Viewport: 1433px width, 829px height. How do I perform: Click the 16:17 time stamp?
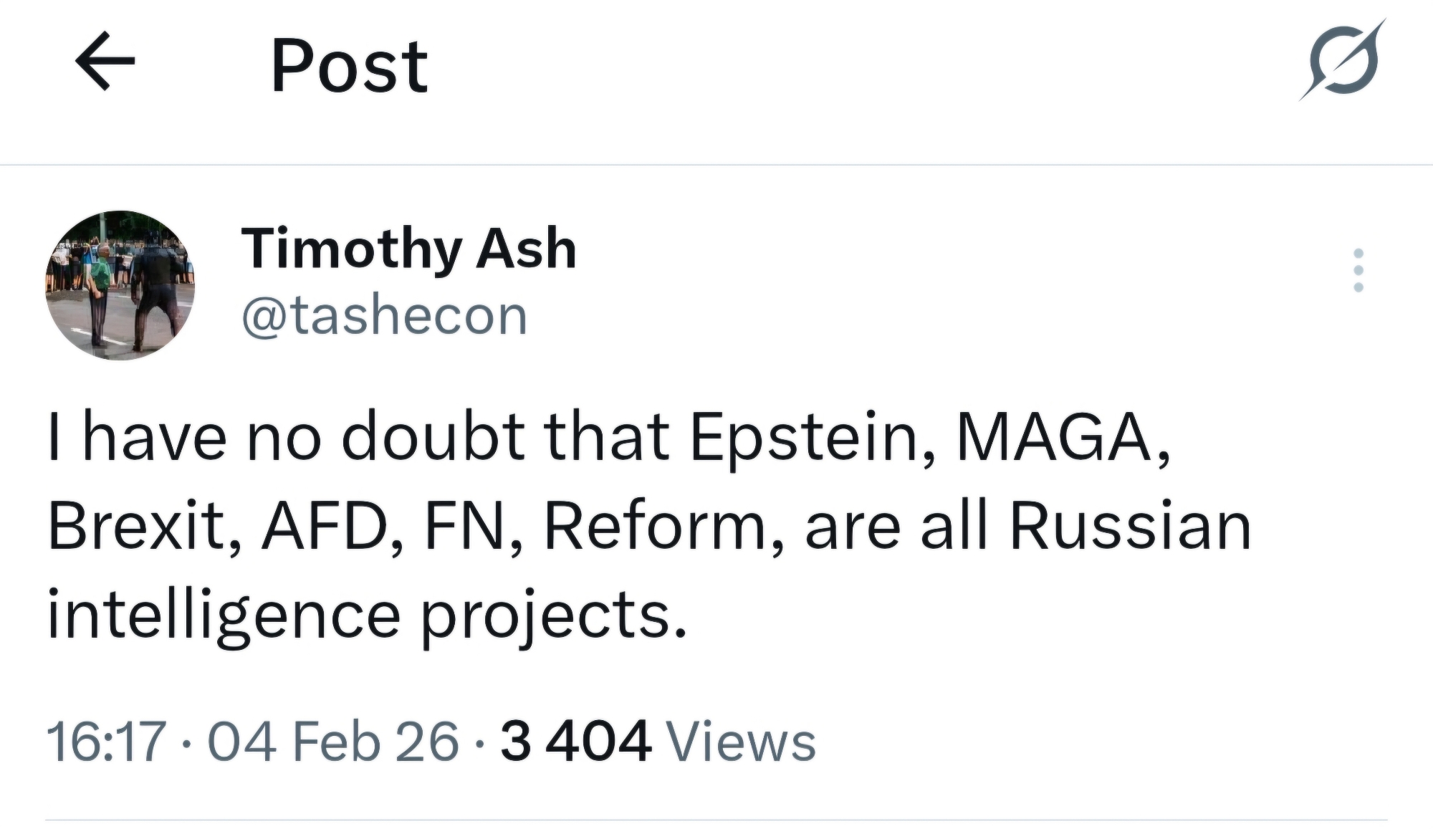click(x=106, y=742)
